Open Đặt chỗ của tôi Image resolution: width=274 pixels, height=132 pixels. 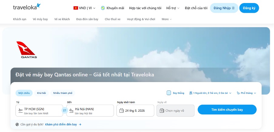pos(196,8)
